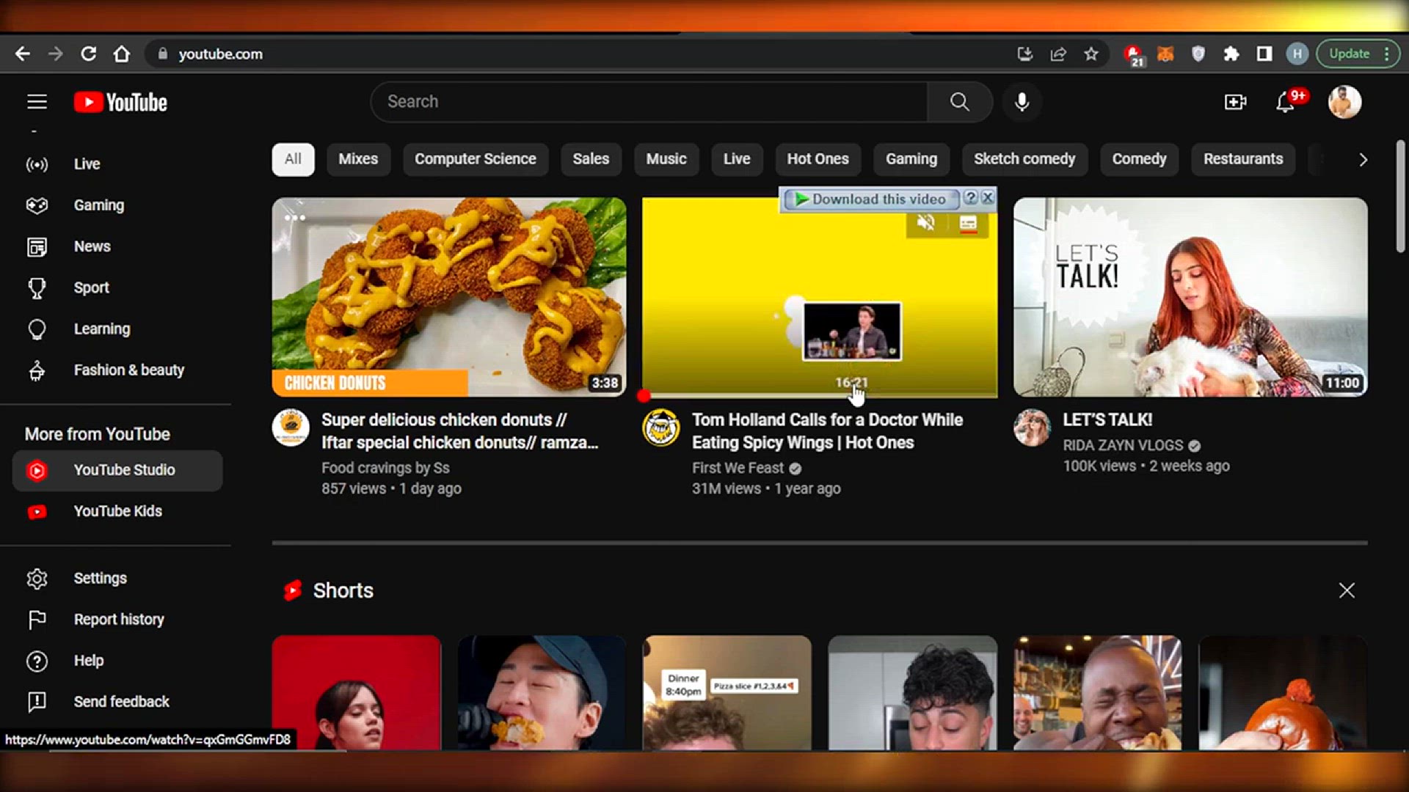Open Sport in the sidebar
The height and width of the screenshot is (792, 1409).
[x=117, y=287]
